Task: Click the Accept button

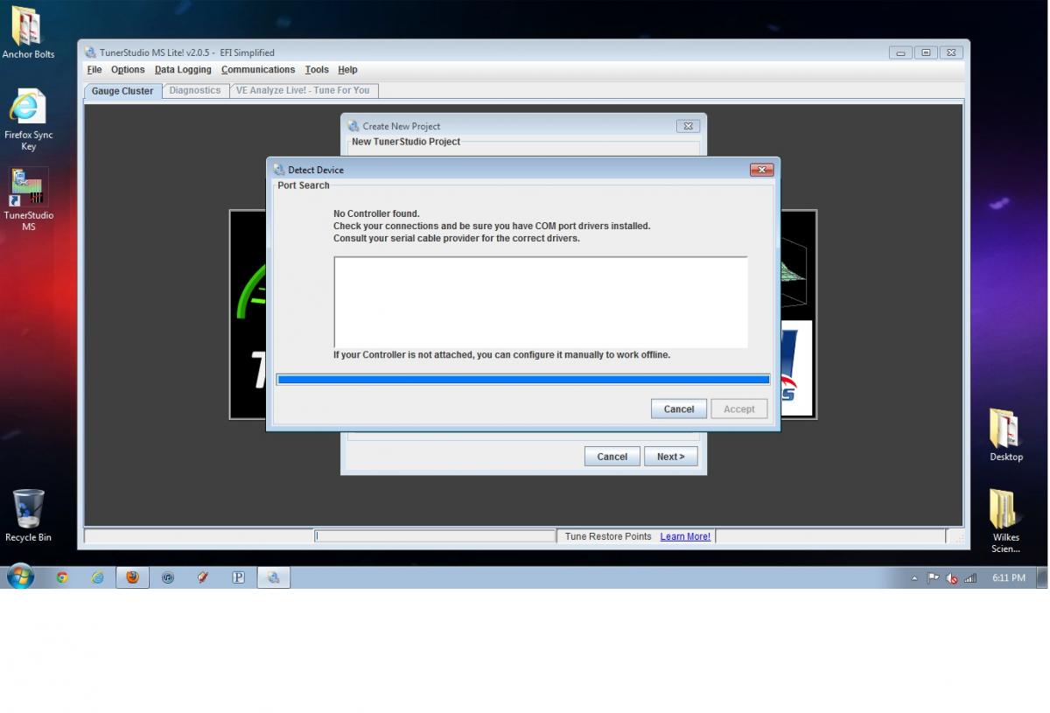Action: (x=739, y=409)
